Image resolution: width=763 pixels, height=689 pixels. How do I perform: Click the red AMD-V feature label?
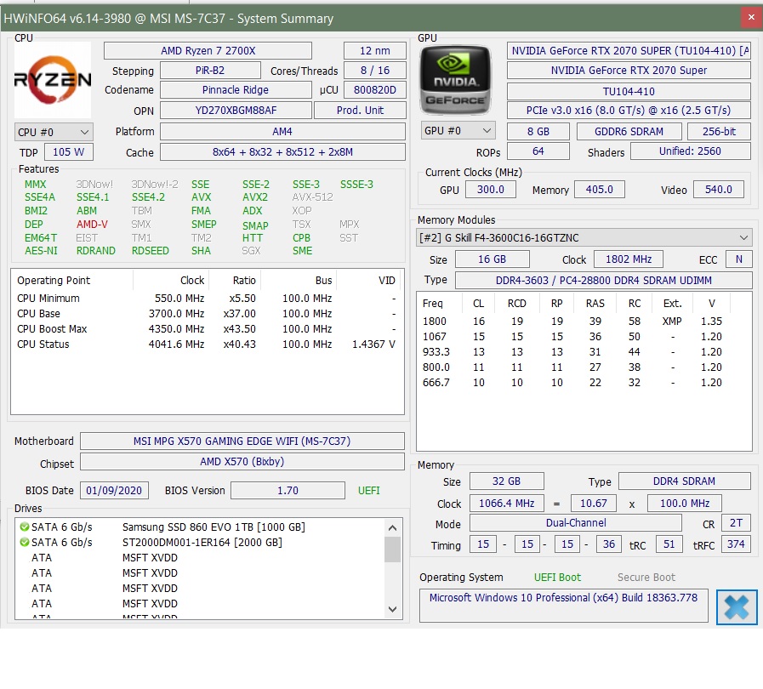[x=92, y=225]
